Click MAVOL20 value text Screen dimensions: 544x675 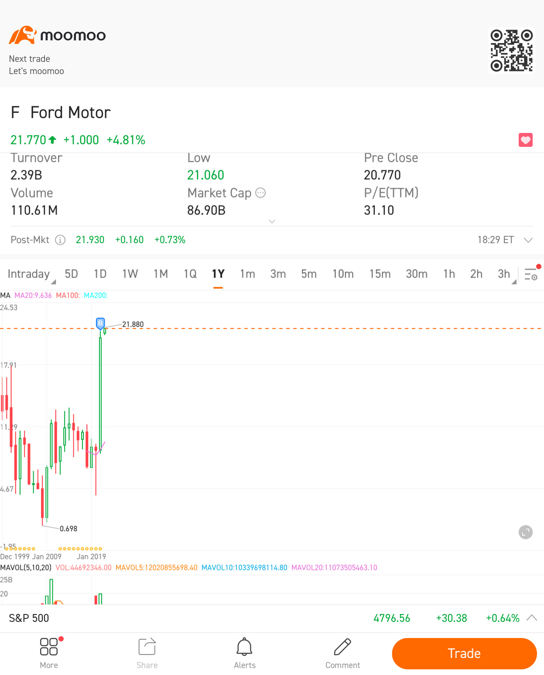click(334, 567)
